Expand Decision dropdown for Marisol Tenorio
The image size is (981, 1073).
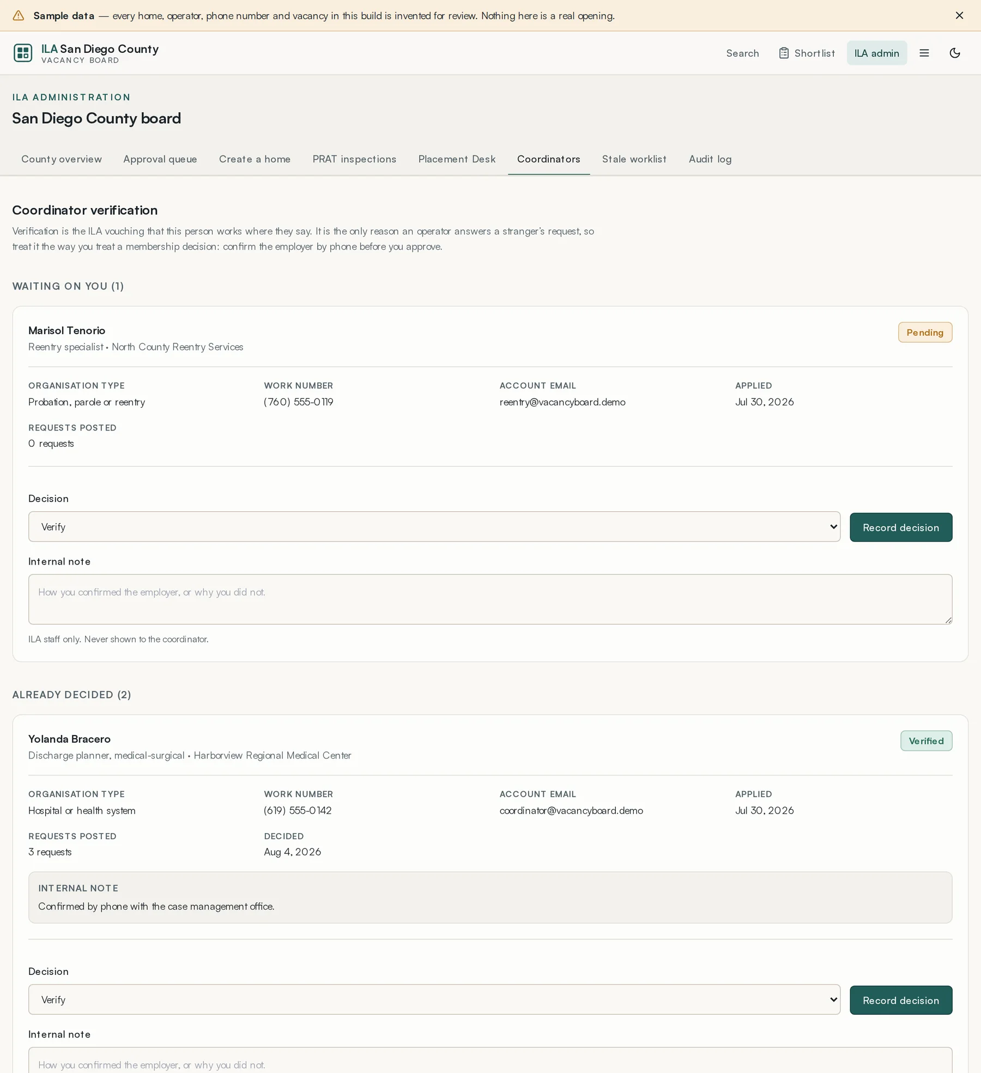click(434, 526)
